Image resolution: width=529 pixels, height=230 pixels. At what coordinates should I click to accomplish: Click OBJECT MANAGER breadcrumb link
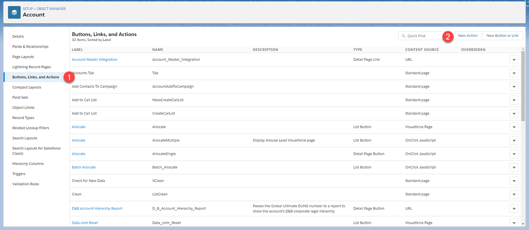(x=51, y=9)
